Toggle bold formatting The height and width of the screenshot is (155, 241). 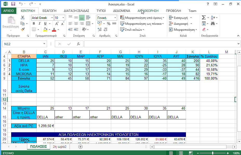(34, 24)
